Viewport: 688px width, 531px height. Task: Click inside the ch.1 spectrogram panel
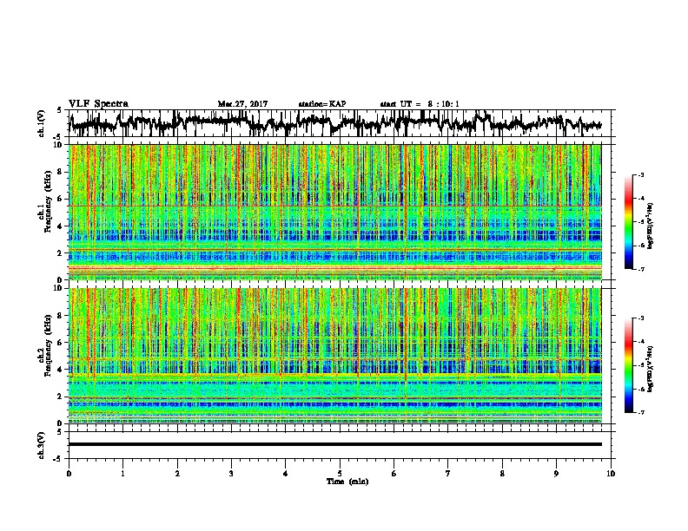[334, 212]
